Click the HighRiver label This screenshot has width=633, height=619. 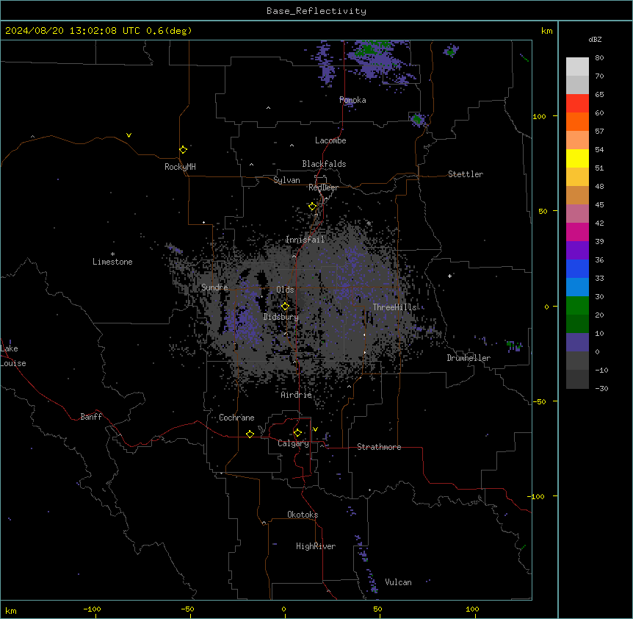click(316, 546)
